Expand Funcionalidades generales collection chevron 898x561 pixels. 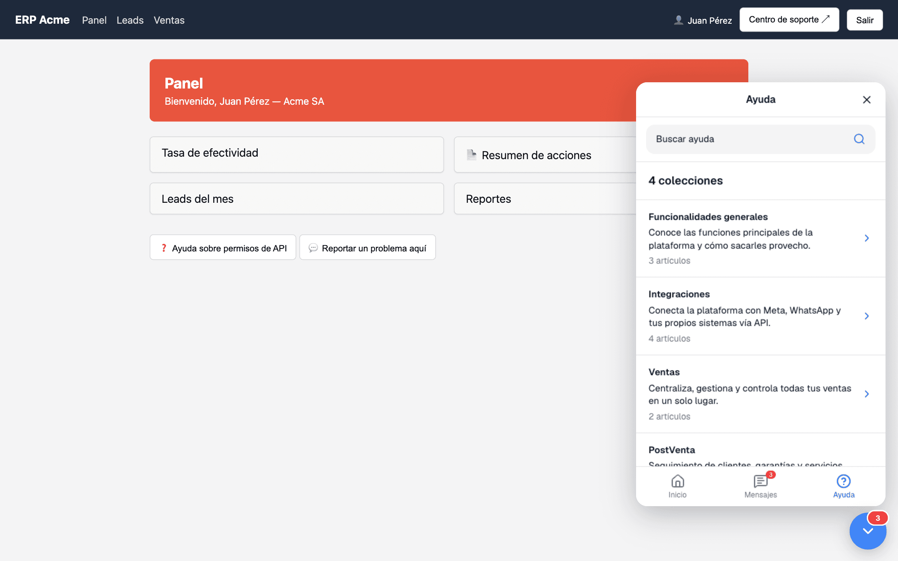coord(866,238)
